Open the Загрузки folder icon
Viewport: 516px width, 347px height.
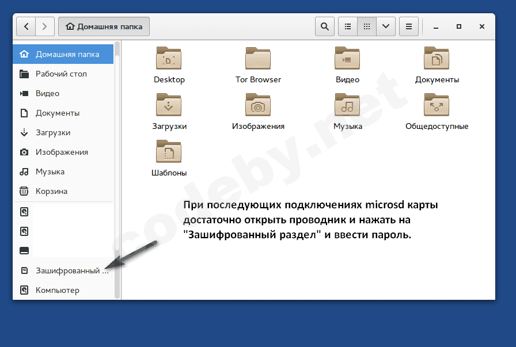pyautogui.click(x=169, y=105)
